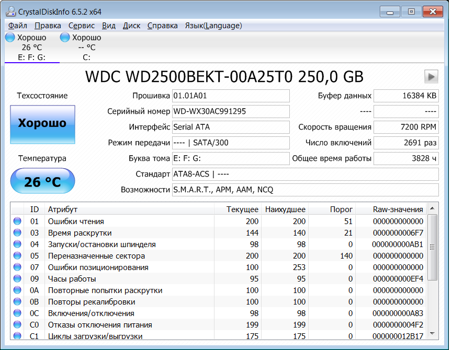Click Возможности field with S.M.A.R.T., APM
Image resolution: width=452 pixels, height=350 pixels.
tap(306, 190)
